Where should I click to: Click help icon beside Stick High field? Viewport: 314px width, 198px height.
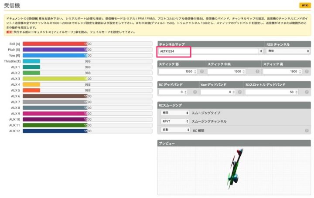[307, 71]
